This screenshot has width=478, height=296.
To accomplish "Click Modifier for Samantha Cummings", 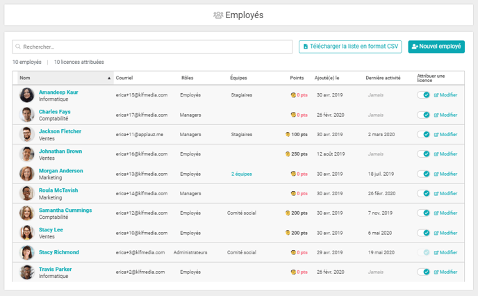I will click(445, 213).
